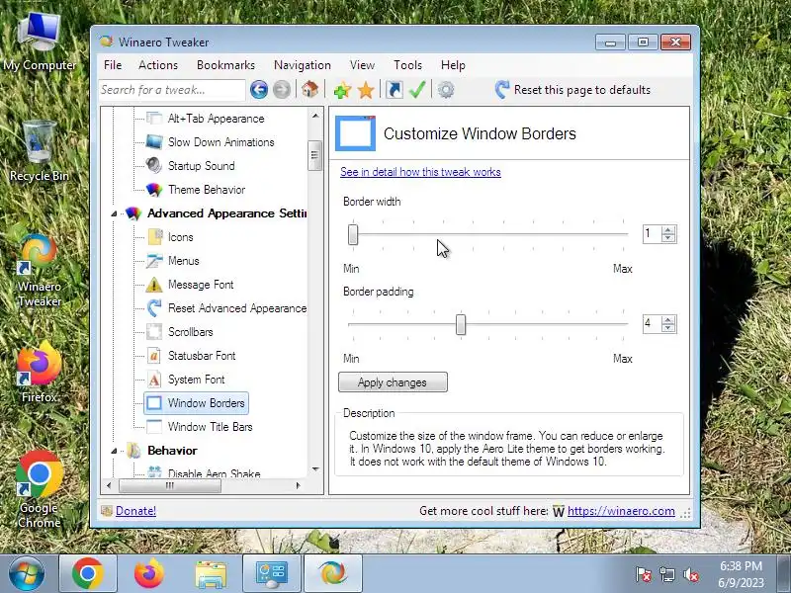Viewport: 791px width, 593px height.
Task: Open the Theme Behavior tweak
Action: pyautogui.click(x=207, y=190)
